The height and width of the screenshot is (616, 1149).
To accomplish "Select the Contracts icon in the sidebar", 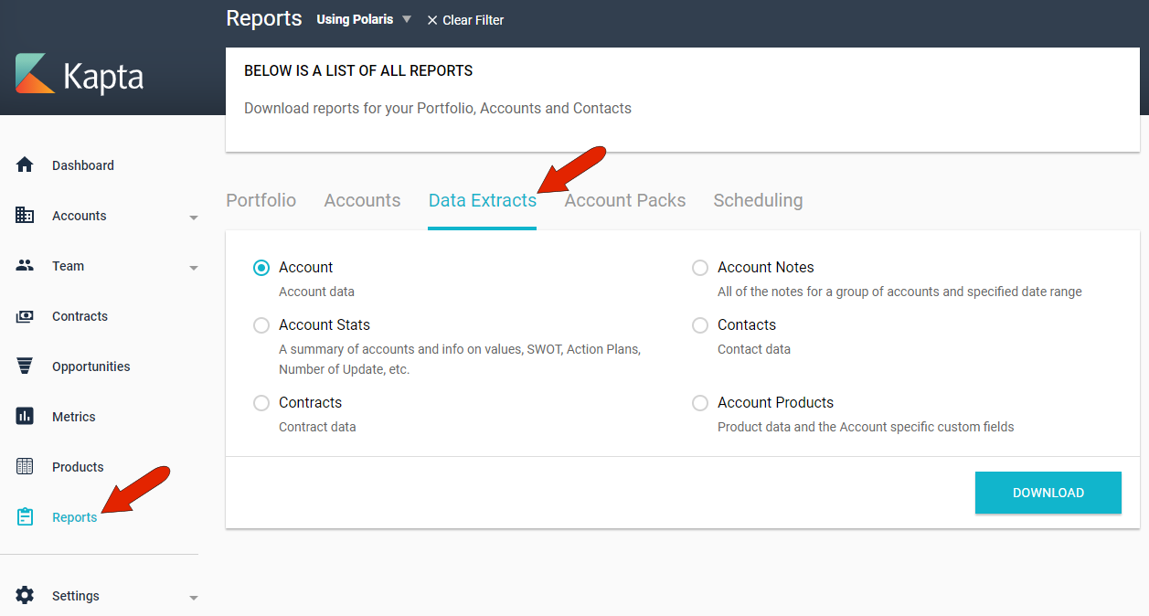I will coord(25,315).
